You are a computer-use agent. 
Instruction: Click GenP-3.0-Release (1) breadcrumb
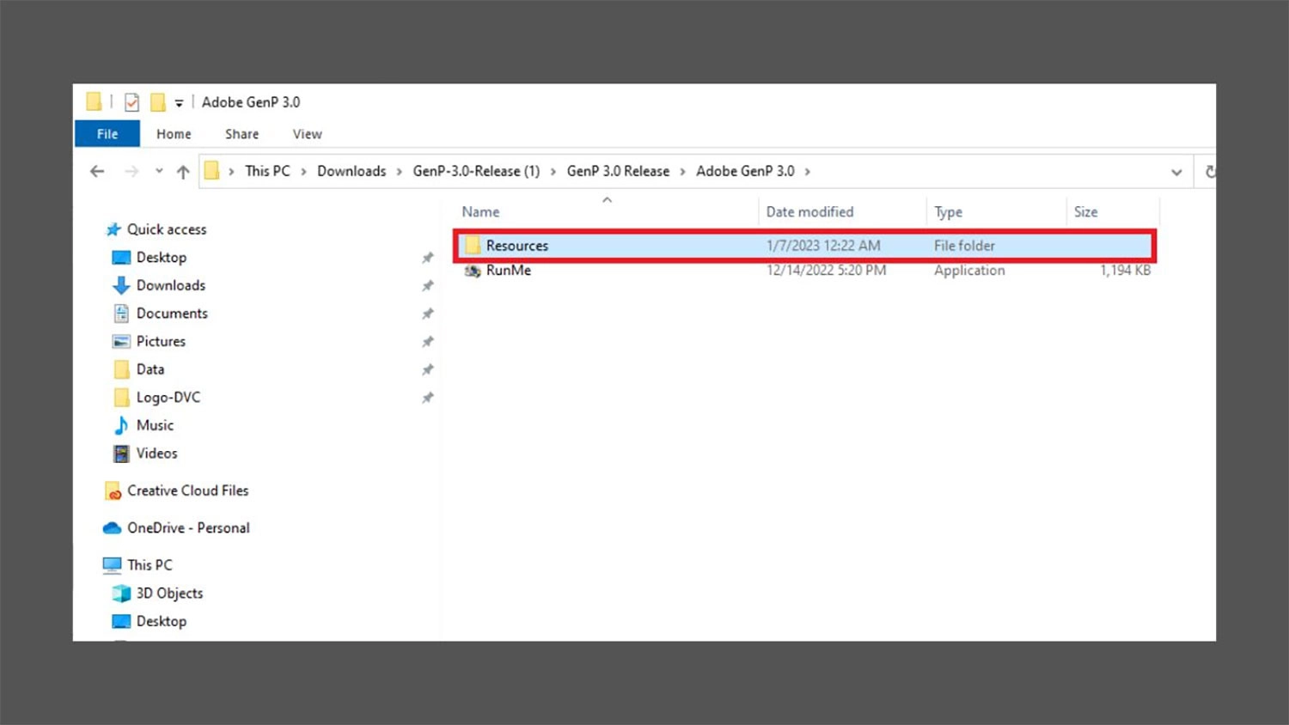(476, 171)
